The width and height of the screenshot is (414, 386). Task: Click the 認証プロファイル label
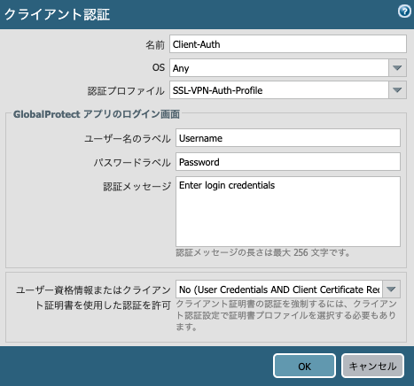(126, 90)
